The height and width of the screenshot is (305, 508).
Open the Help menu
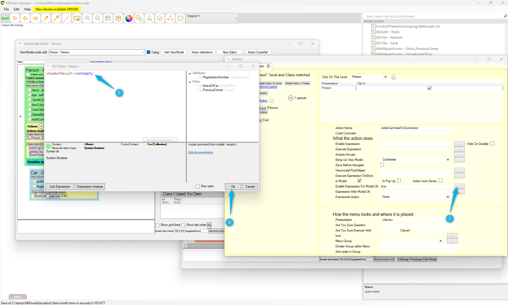pos(27,9)
